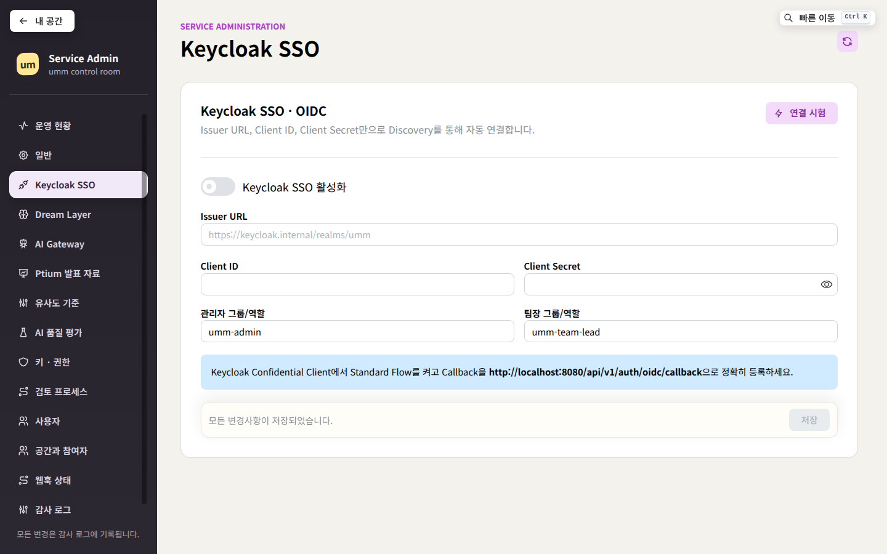This screenshot has height=554, width=887.
Task: Click the Ctrl K shortcut badge
Action: (856, 17)
